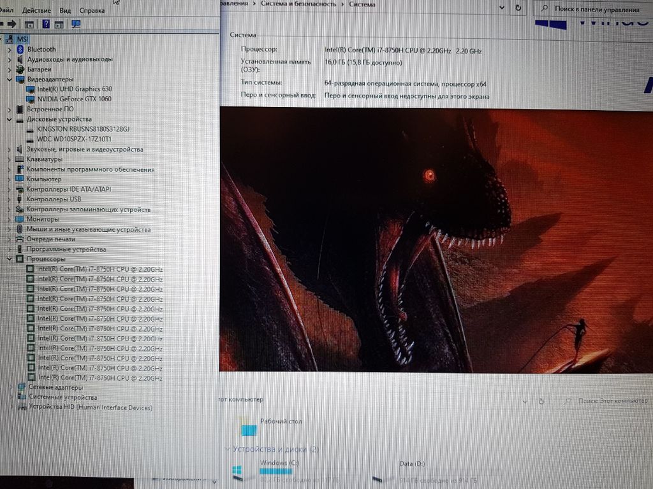Select the Программные устройства row

66,249
